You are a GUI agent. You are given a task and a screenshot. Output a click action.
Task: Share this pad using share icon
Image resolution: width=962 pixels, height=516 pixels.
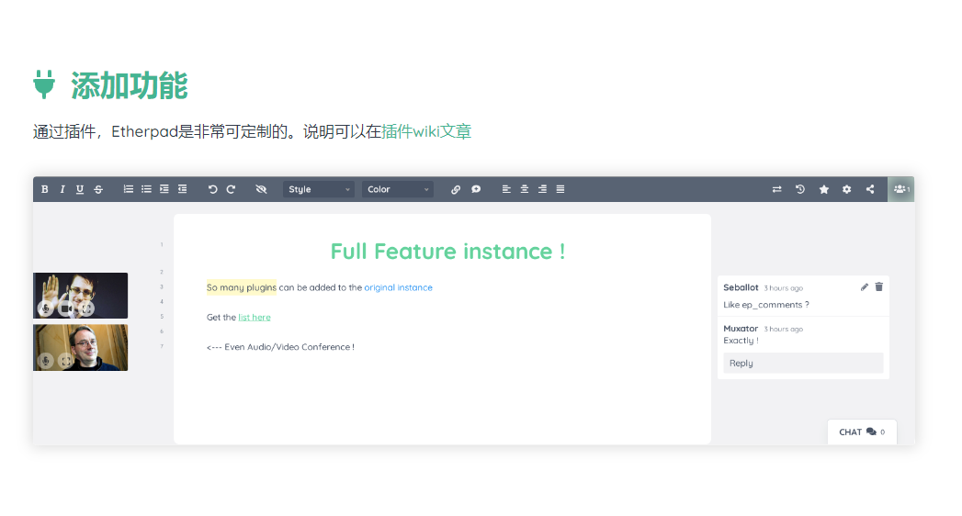[x=870, y=189]
